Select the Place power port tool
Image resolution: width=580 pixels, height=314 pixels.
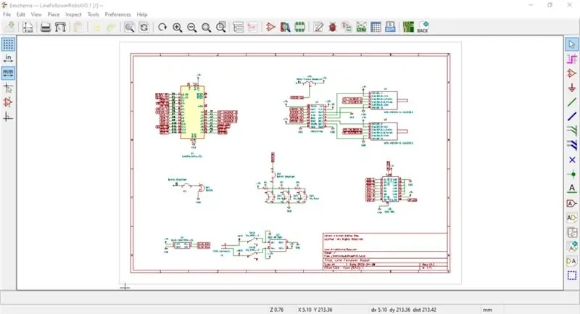[572, 88]
